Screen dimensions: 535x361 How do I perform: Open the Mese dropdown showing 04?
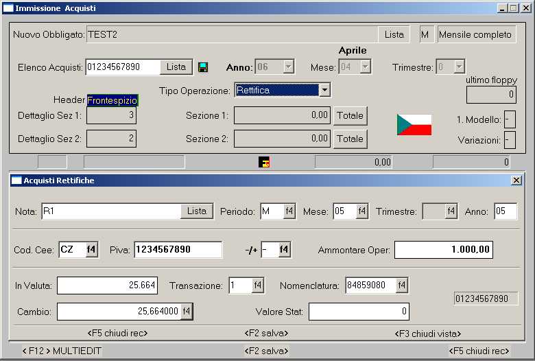(366, 67)
